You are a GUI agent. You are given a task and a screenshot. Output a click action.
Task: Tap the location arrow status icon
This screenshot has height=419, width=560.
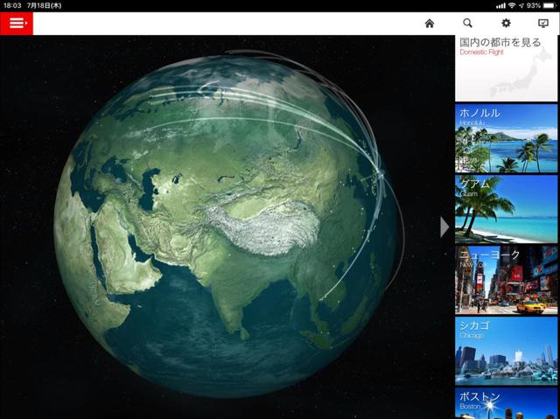521,6
